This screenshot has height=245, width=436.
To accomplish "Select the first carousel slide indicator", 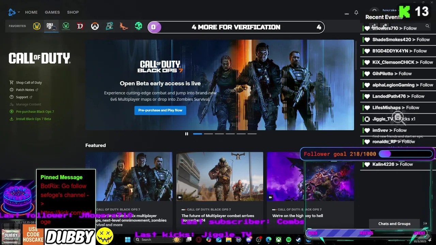I will click(x=198, y=134).
